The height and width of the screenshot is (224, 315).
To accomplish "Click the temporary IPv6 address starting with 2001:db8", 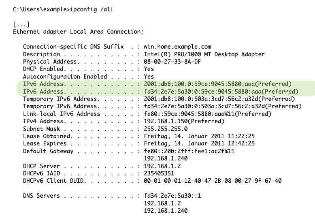I will (219, 99).
